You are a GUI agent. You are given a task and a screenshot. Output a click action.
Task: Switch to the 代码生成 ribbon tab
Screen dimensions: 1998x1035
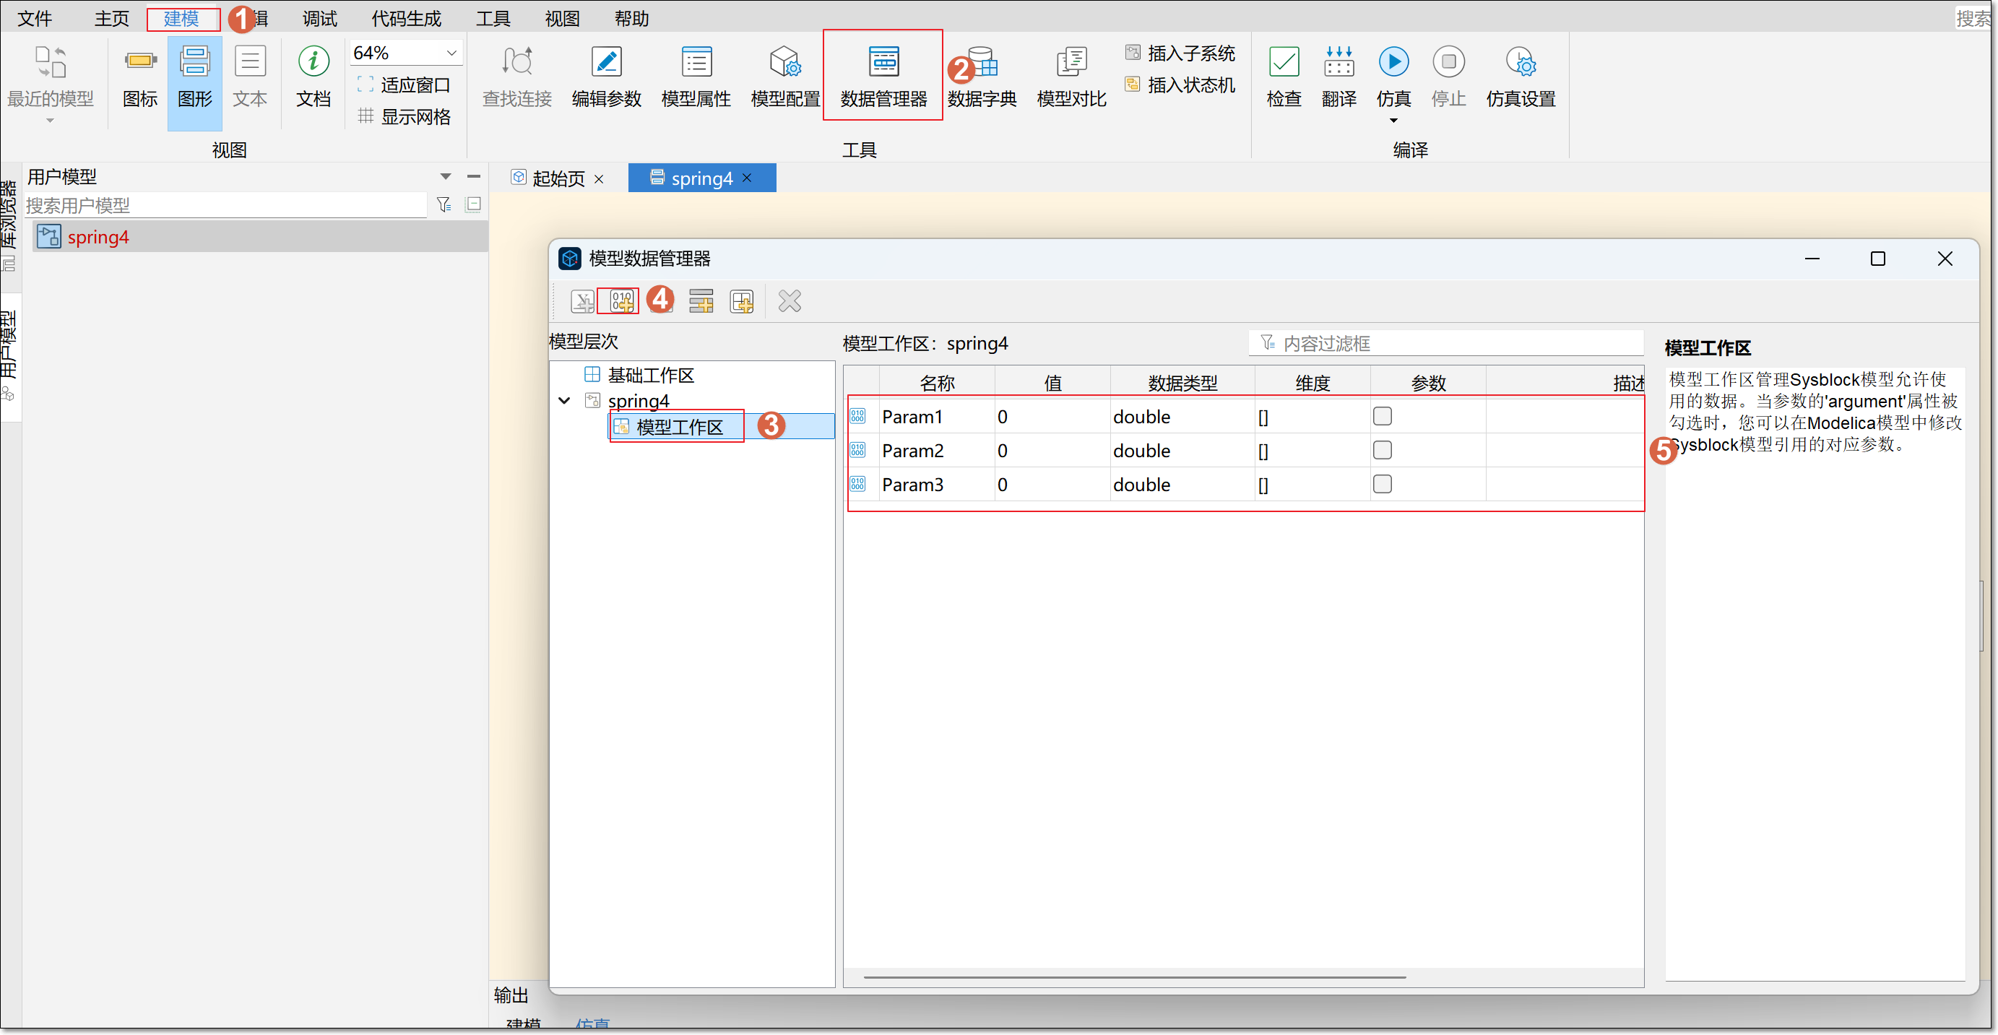point(406,18)
